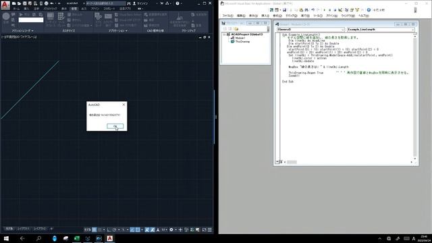Click the Run Script icon
The width and height of the screenshot is (432, 243).
pos(108,16)
